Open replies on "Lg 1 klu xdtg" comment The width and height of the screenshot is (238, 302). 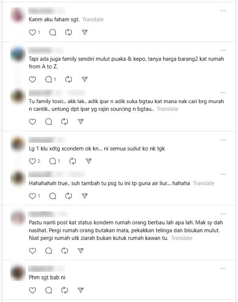point(53,161)
